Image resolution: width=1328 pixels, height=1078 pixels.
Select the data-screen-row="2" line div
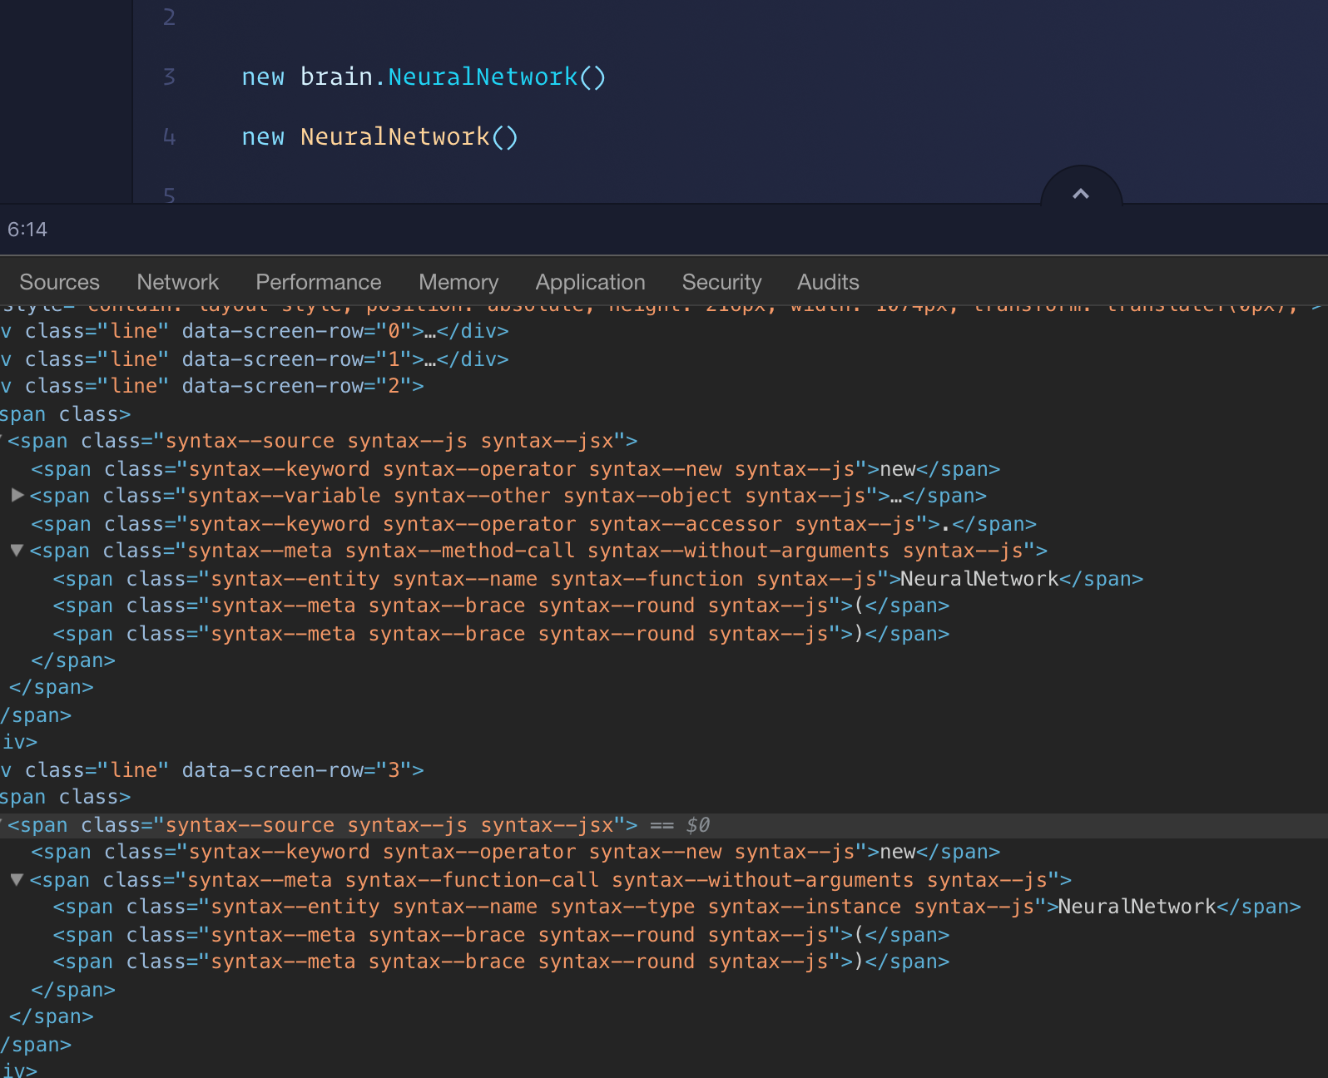click(212, 386)
